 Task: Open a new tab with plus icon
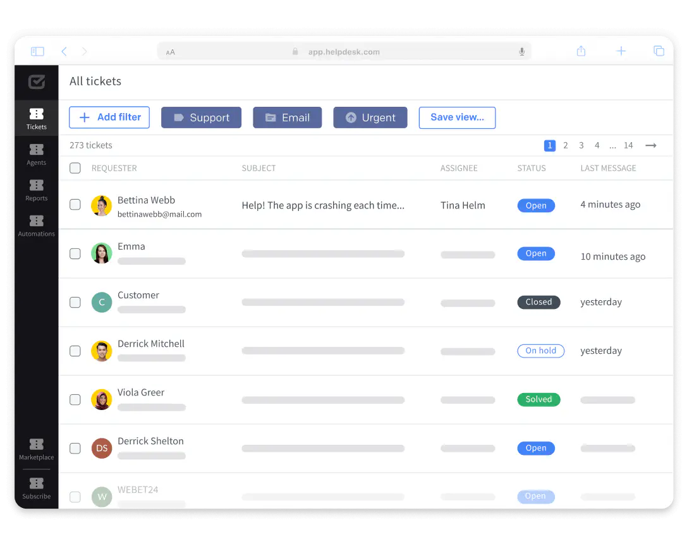point(621,51)
